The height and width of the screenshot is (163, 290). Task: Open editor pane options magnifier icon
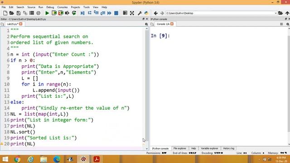point(146,24)
